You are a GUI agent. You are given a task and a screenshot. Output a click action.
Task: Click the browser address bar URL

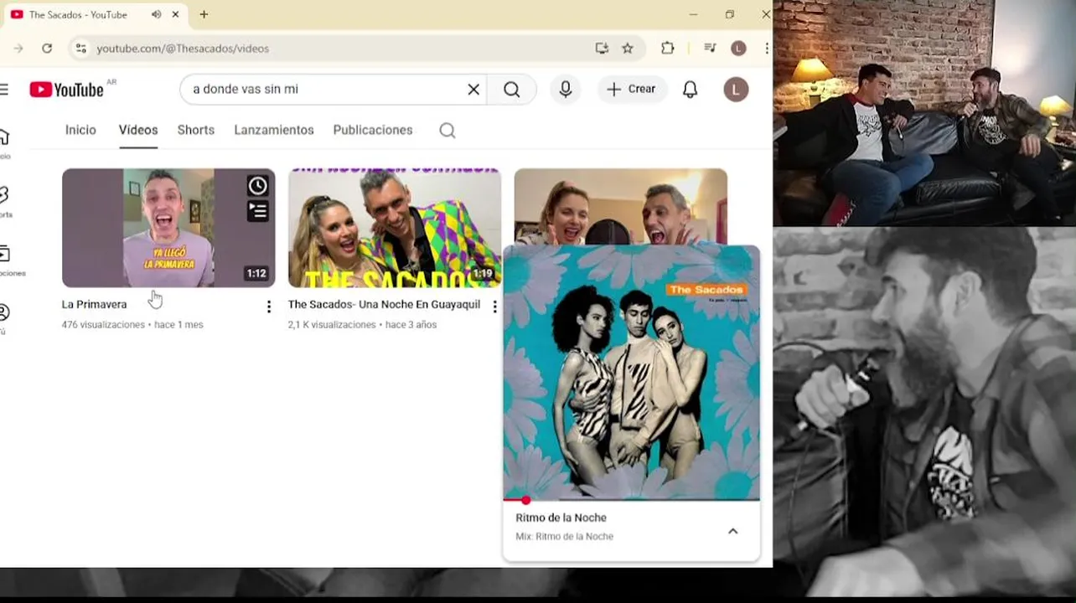pos(183,49)
